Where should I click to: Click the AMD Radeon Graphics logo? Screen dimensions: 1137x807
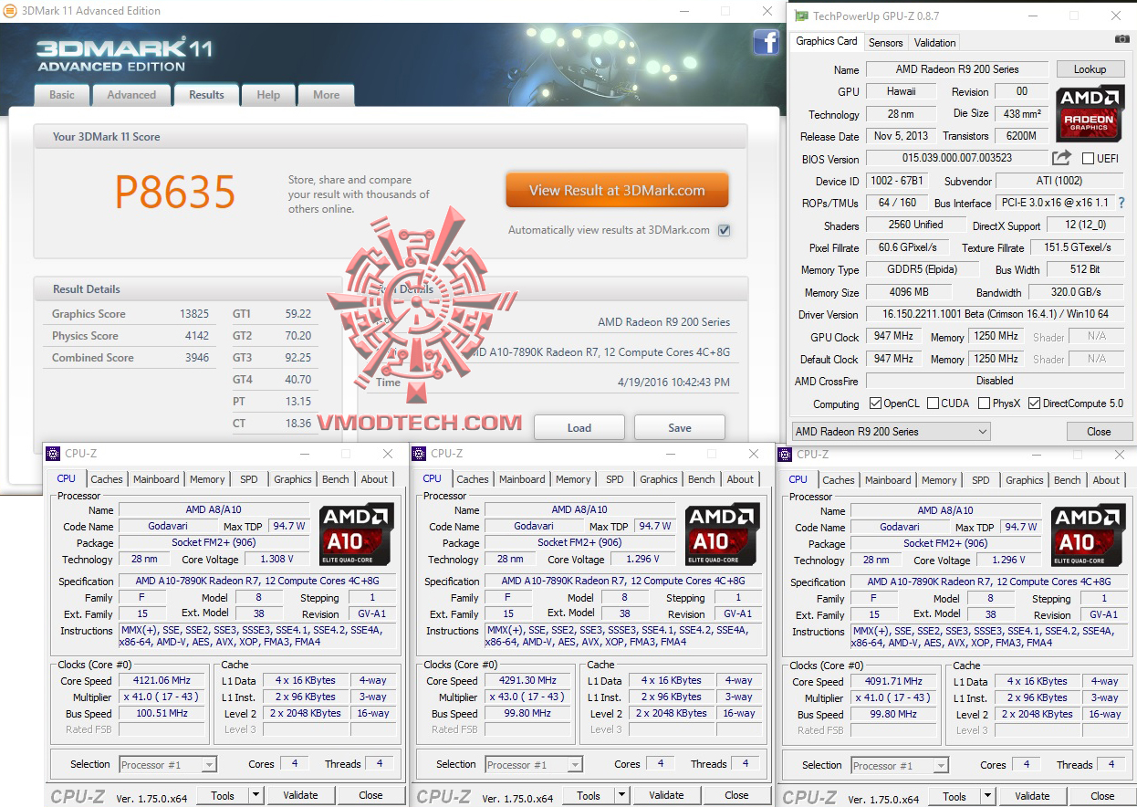(x=1089, y=114)
